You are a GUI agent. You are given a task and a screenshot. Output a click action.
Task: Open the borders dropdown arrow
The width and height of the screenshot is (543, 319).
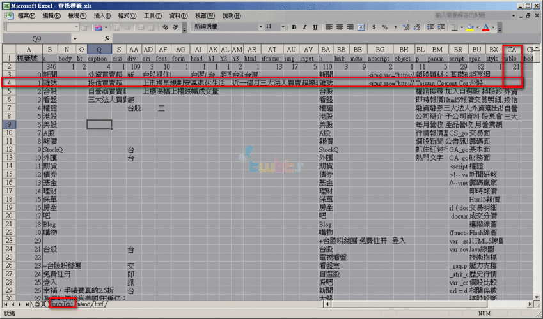pos(461,27)
